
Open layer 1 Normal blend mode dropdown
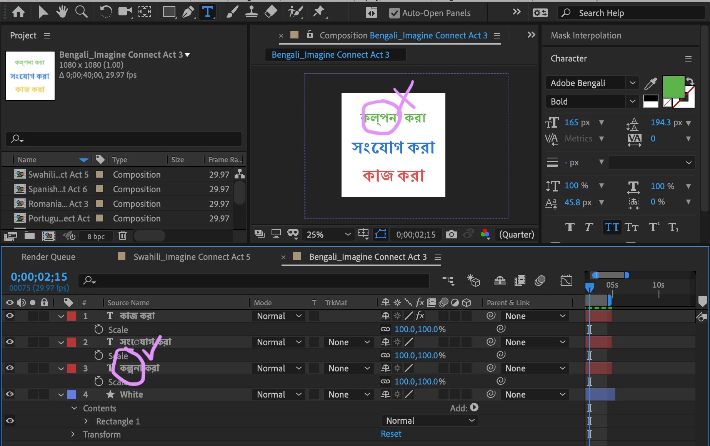[279, 316]
